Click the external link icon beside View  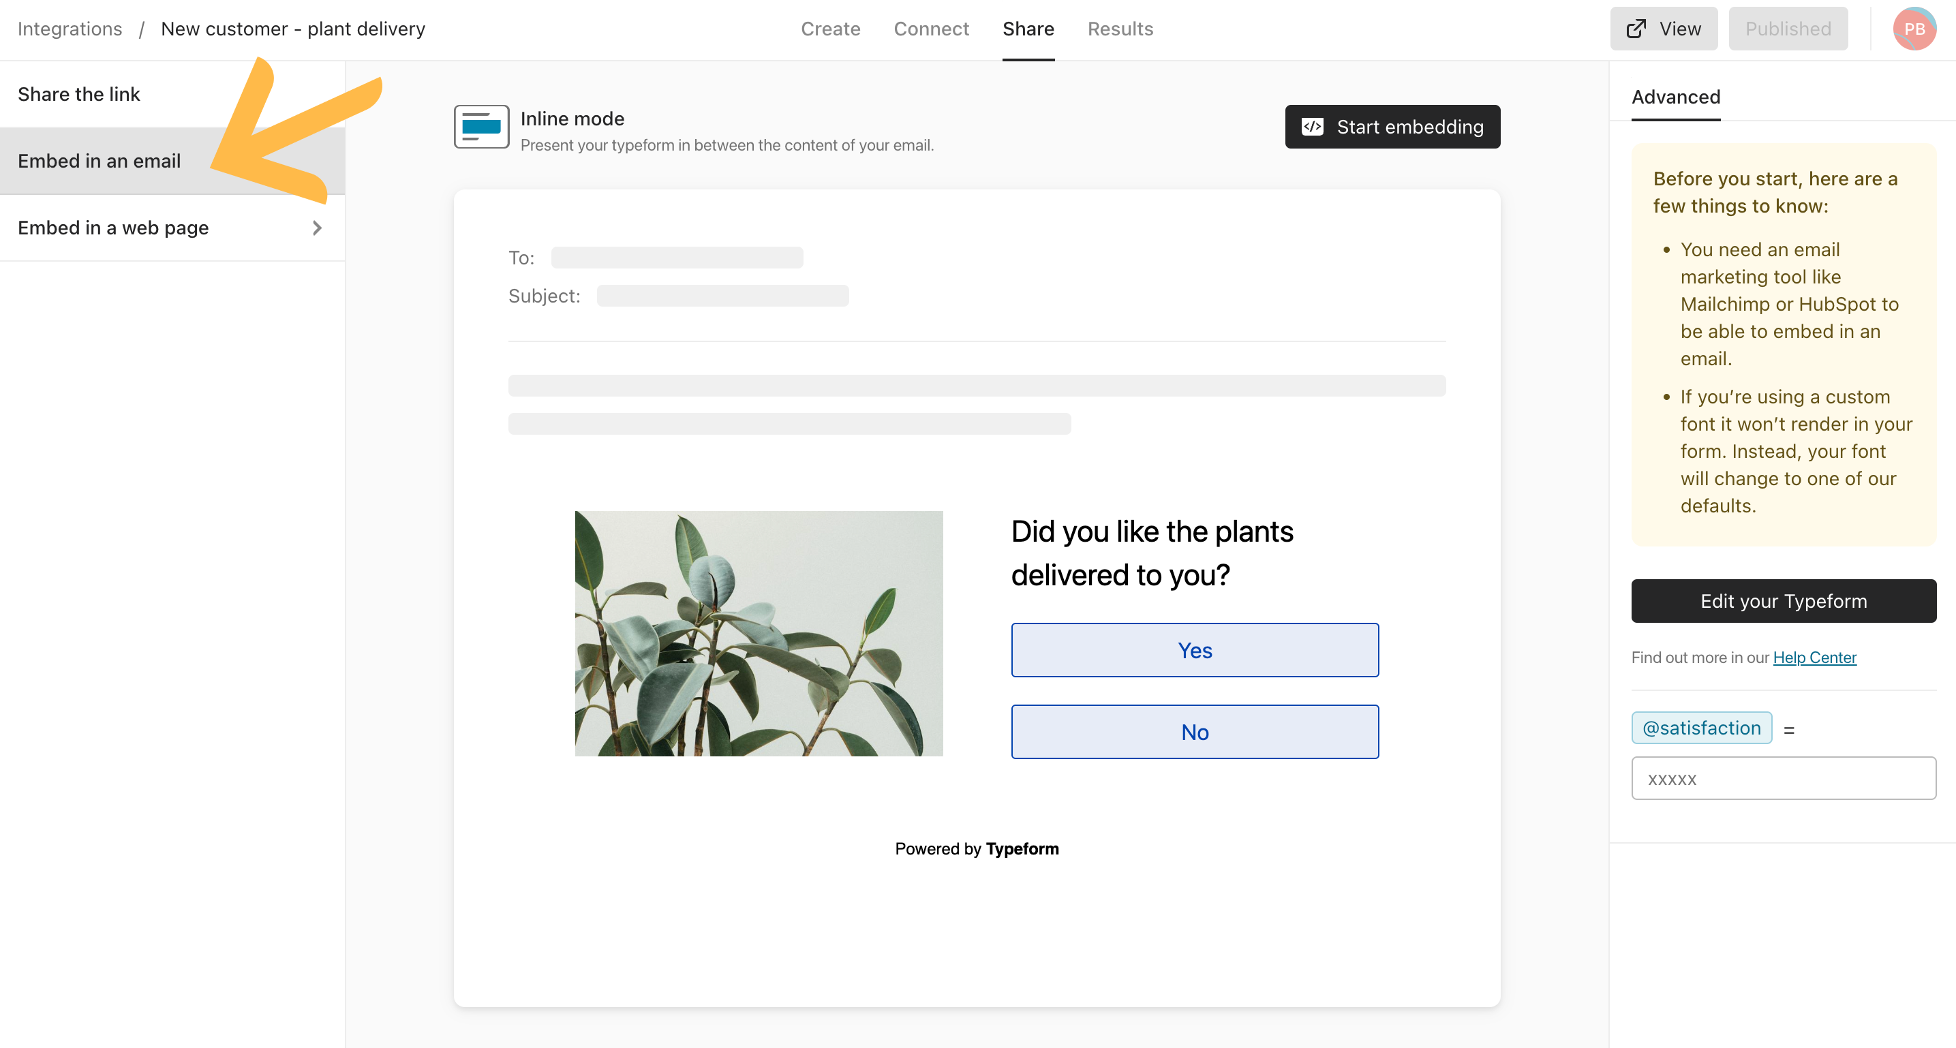point(1636,28)
